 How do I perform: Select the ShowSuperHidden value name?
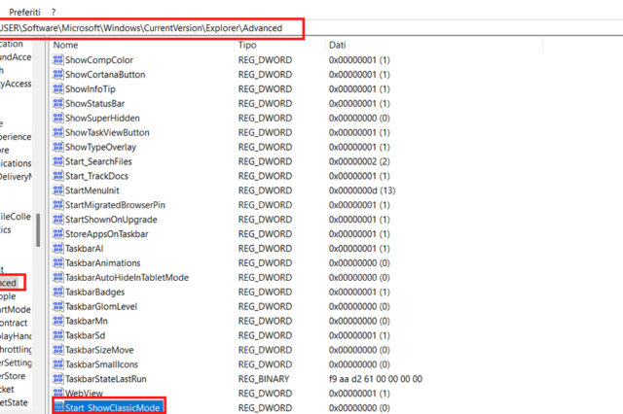(102, 118)
